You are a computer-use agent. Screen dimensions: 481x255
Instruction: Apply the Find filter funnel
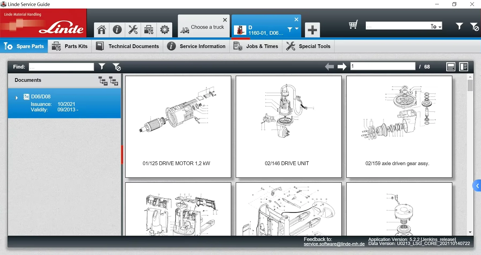point(102,66)
